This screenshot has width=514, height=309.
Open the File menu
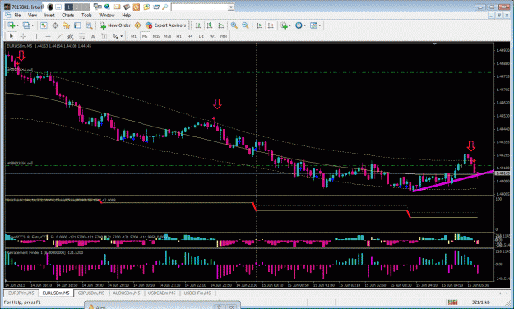point(17,15)
